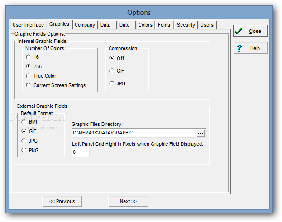Switch to the Users tab
Viewport: 282px width, 222px height.
click(207, 25)
